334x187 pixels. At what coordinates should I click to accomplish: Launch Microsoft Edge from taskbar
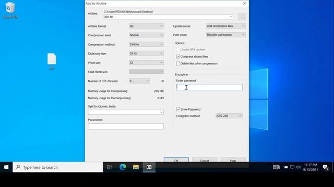pyautogui.click(x=123, y=167)
